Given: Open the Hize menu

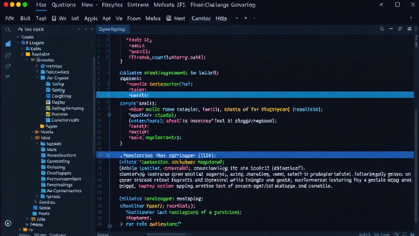Looking at the screenshot, I should (41, 5).
